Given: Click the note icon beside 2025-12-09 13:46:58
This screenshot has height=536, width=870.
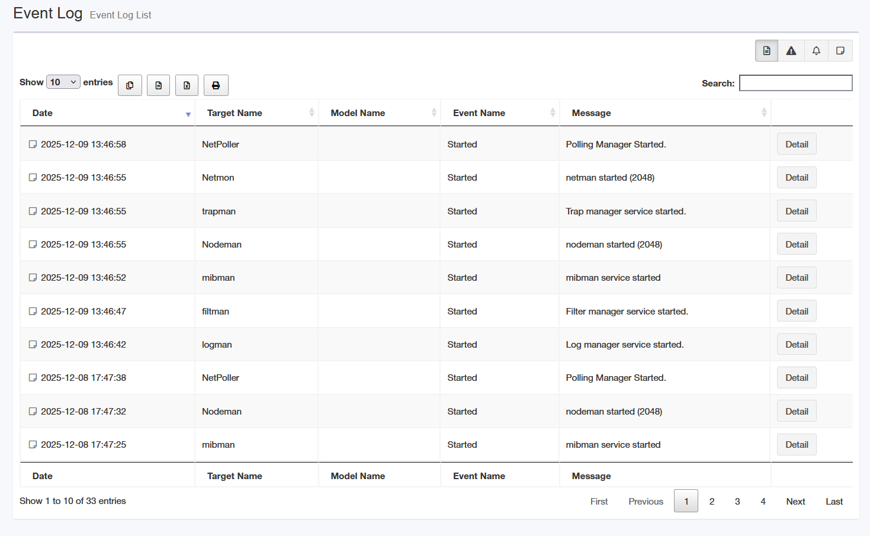Looking at the screenshot, I should point(33,144).
